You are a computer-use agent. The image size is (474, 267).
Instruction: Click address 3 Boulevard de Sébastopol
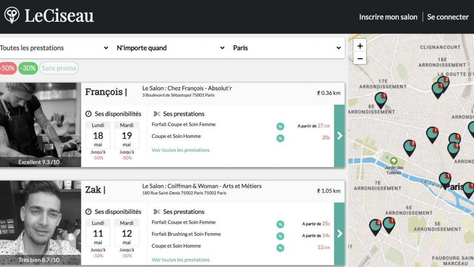tap(178, 95)
